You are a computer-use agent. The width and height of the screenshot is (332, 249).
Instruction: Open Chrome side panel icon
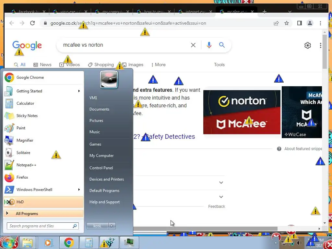[x=299, y=23]
